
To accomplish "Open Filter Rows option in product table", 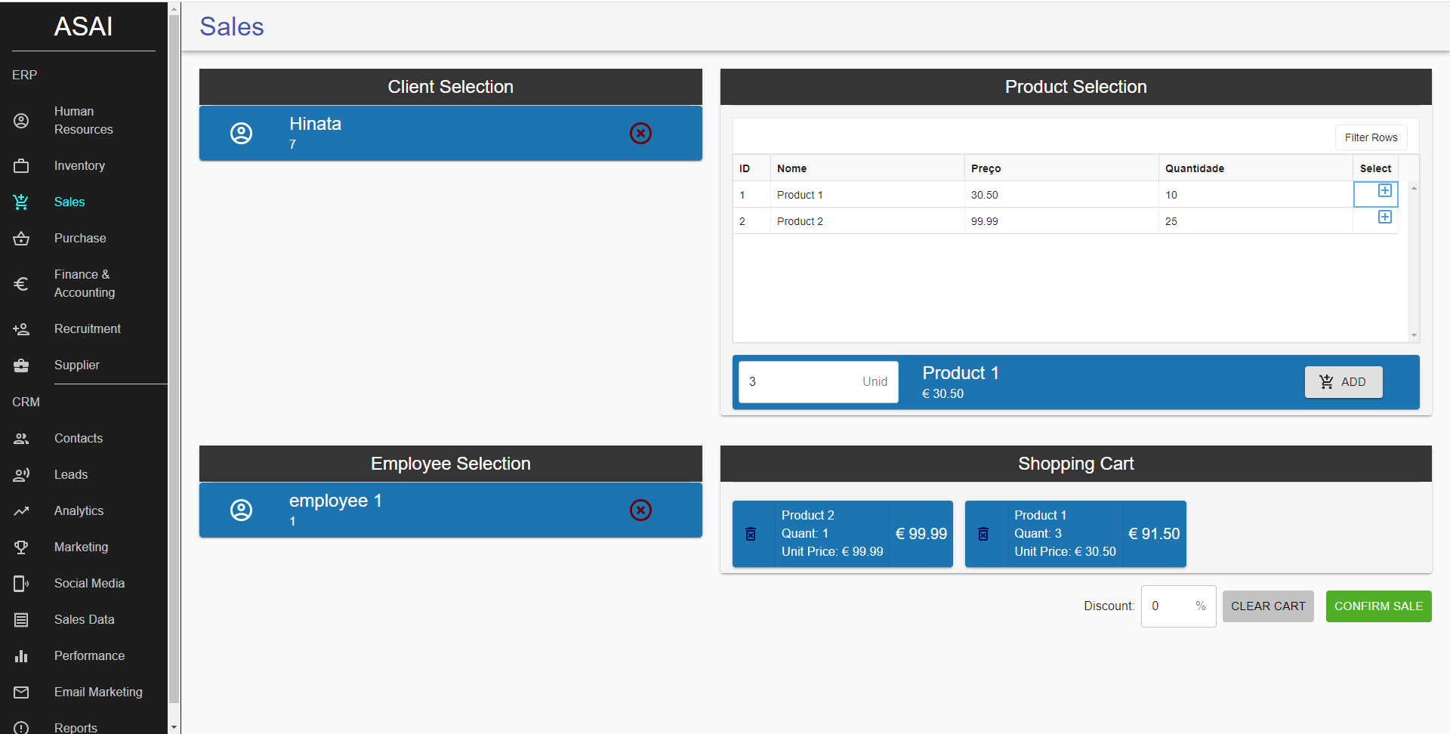I will [x=1371, y=137].
